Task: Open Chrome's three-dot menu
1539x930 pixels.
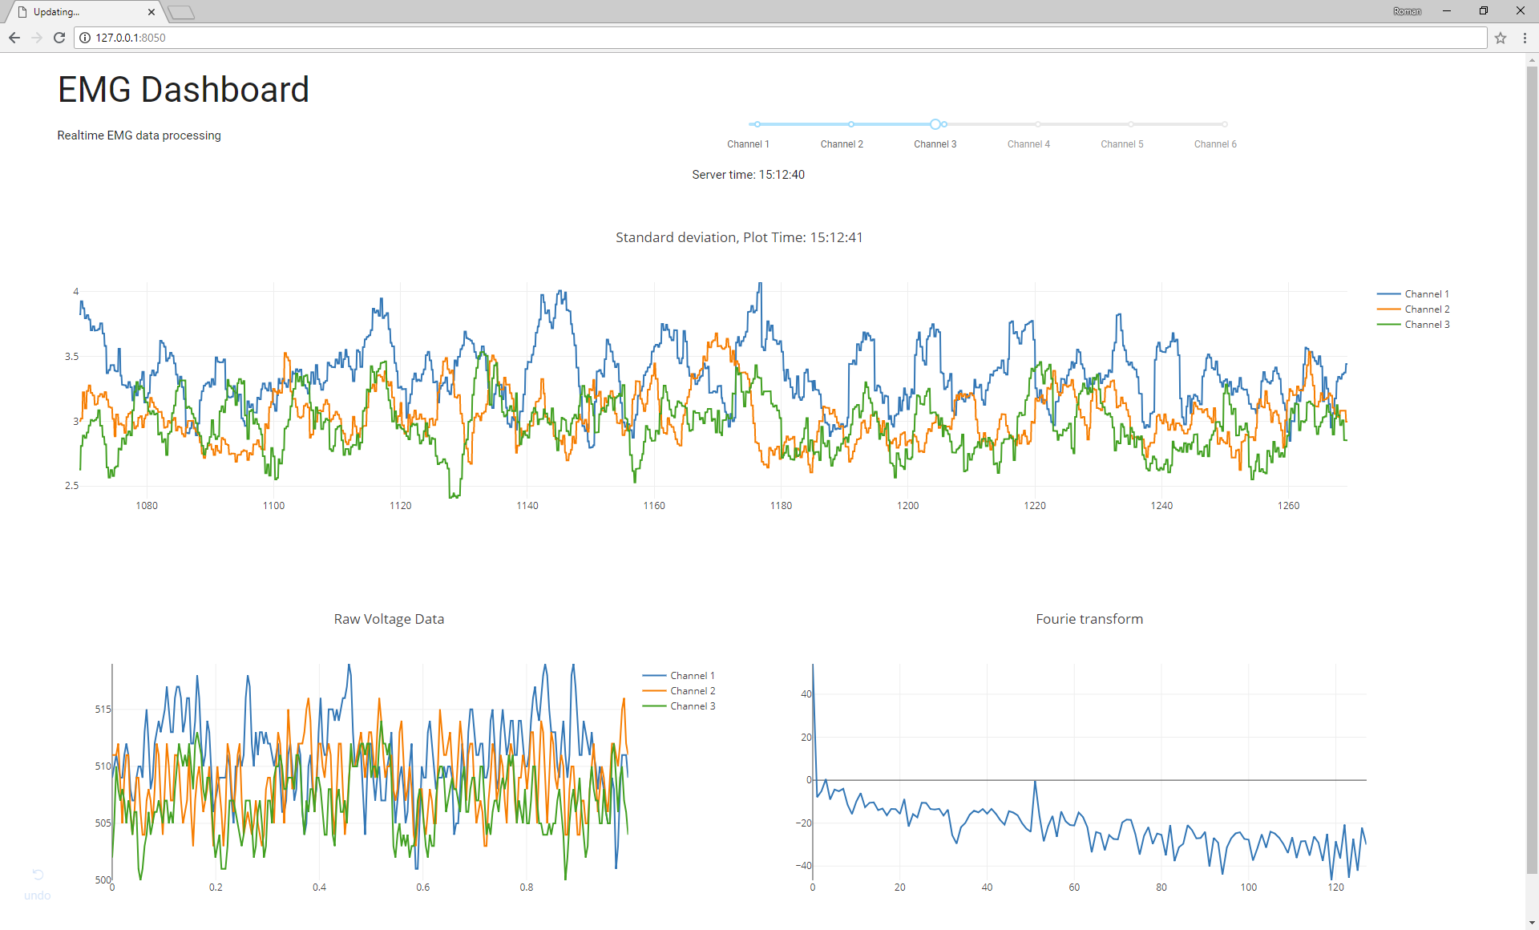Action: tap(1525, 38)
